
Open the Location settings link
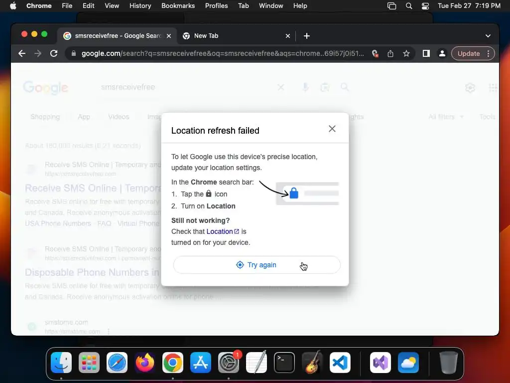[223, 231]
